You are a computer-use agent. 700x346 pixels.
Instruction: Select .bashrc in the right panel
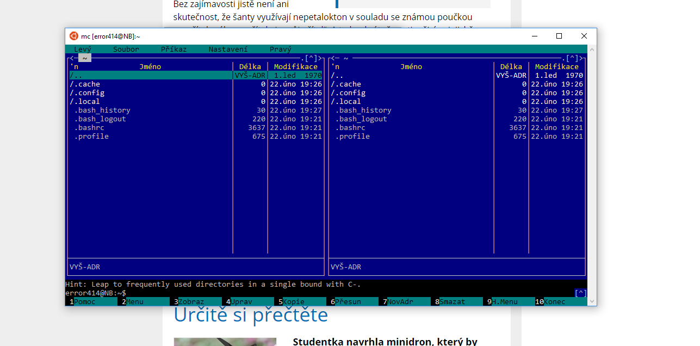457,127
